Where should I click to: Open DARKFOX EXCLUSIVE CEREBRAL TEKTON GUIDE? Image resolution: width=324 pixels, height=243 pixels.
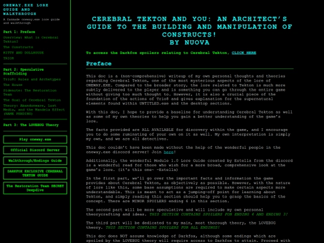[x=35, y=173]
